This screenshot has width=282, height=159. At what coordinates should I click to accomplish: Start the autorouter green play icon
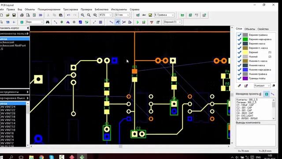point(138,22)
